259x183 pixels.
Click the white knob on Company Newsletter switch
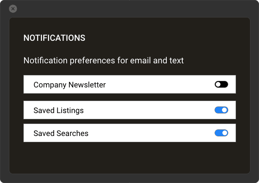pyautogui.click(x=218, y=84)
